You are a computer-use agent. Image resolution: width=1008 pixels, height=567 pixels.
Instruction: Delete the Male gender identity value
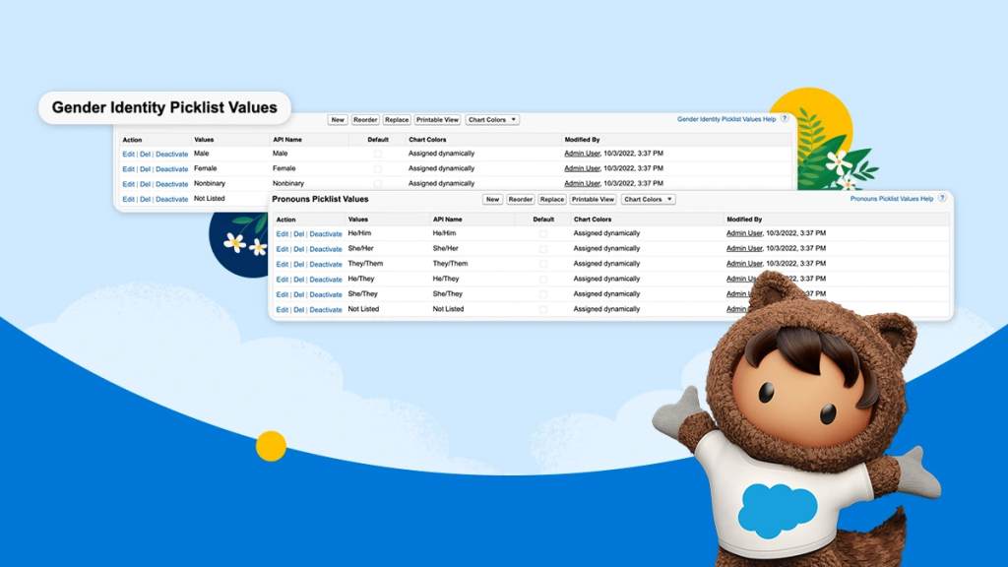pyautogui.click(x=146, y=155)
